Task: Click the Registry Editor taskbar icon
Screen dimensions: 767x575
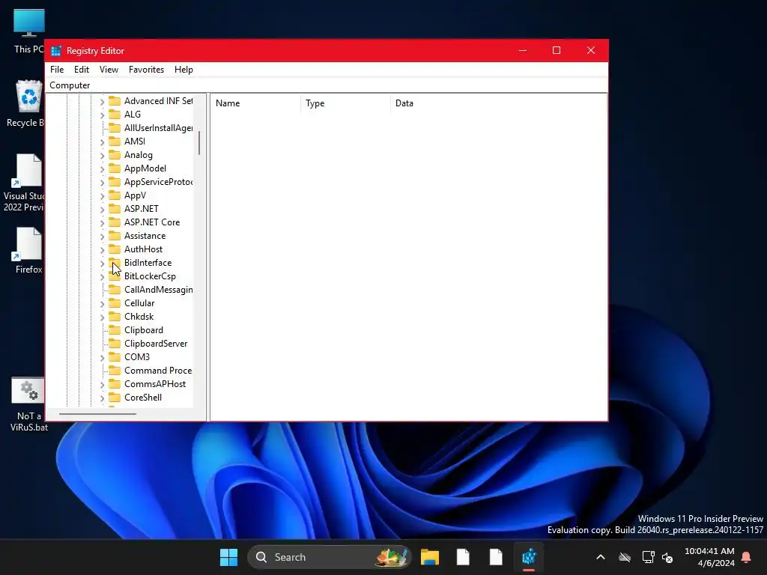Action: [x=529, y=557]
